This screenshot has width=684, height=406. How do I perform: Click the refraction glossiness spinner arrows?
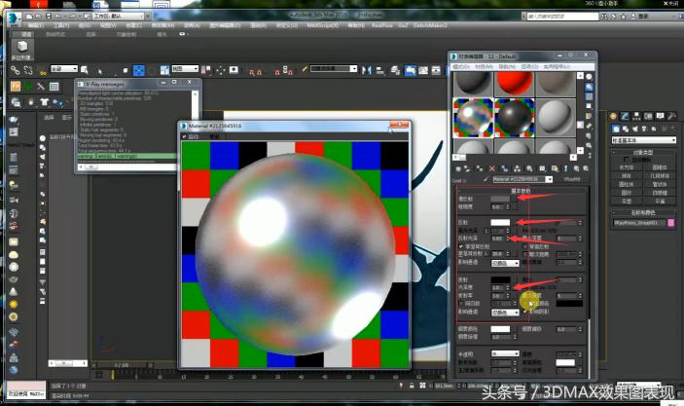508,287
